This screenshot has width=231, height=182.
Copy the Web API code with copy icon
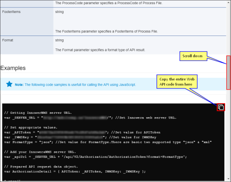[x=221, y=107]
